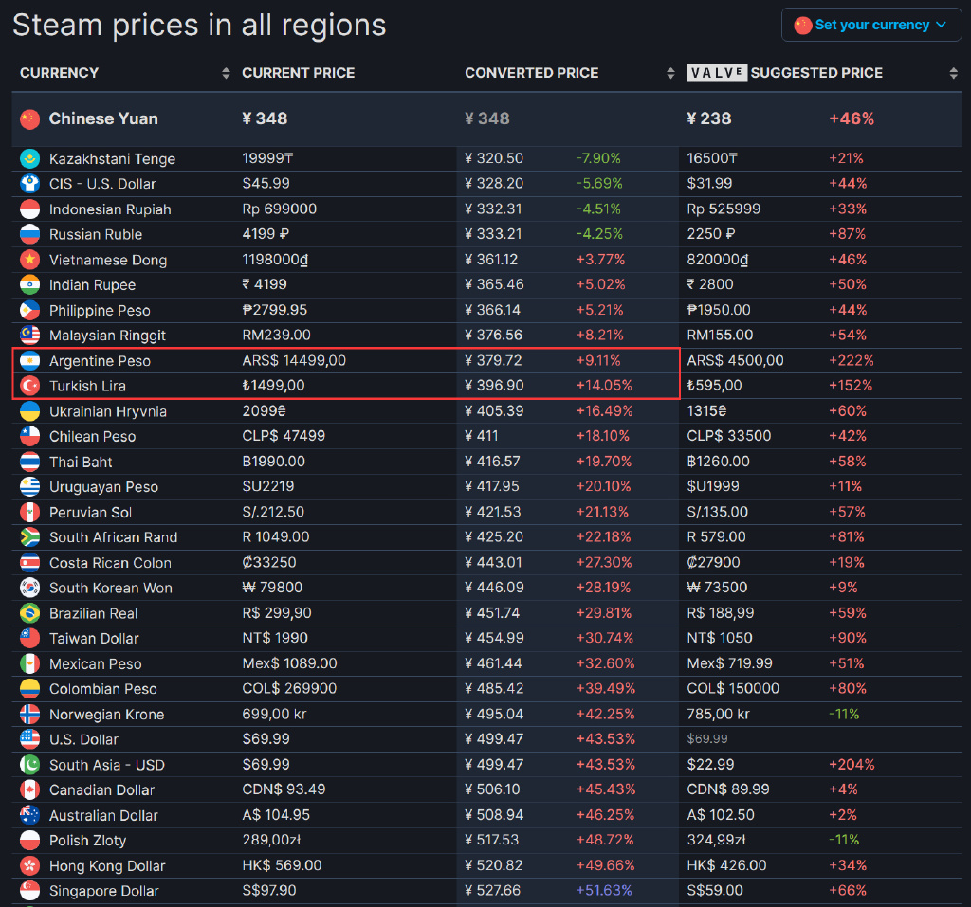This screenshot has height=907, width=971.
Task: Click the Current Price column header
Action: tap(298, 73)
